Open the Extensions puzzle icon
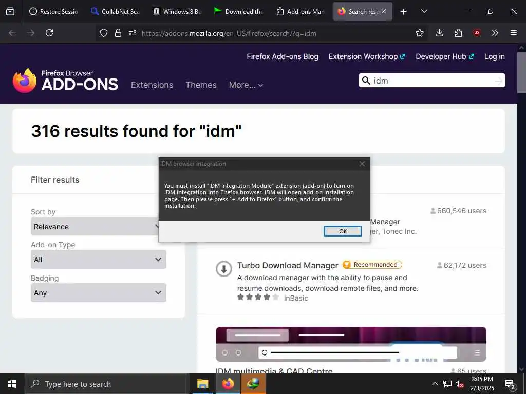Screen dimensions: 526x394 point(458,33)
